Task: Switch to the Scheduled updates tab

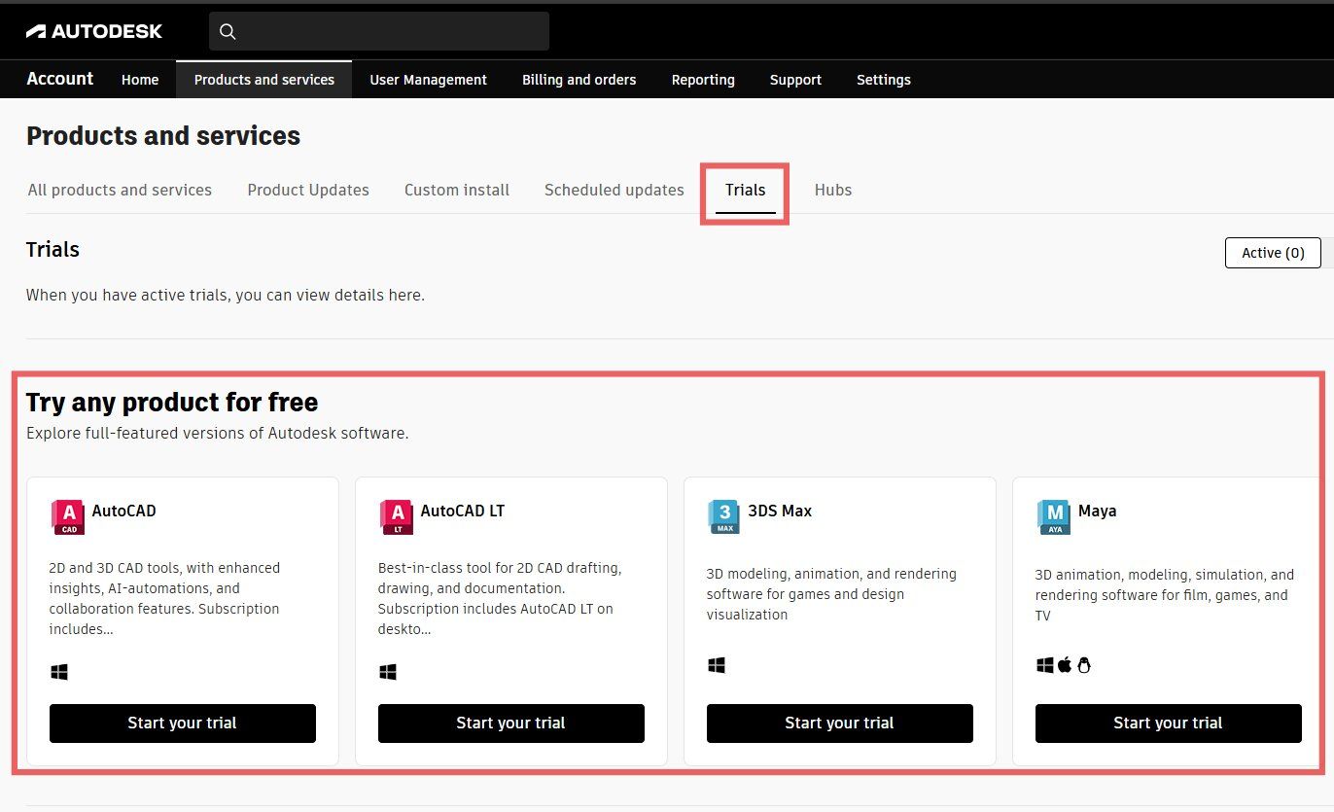Action: coord(614,190)
